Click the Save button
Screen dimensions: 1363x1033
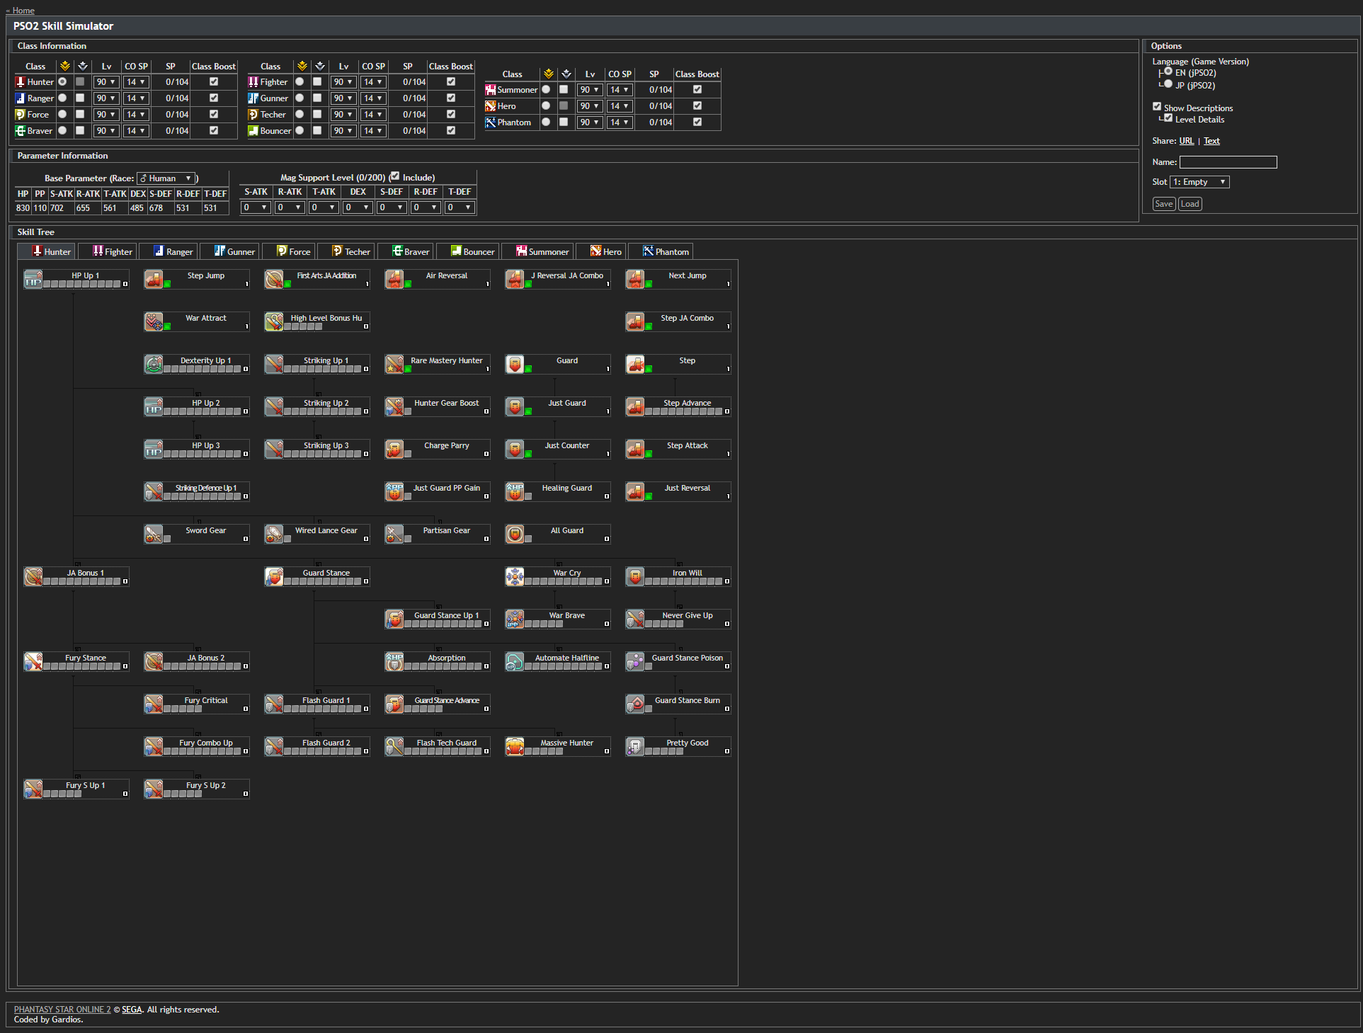point(1163,204)
